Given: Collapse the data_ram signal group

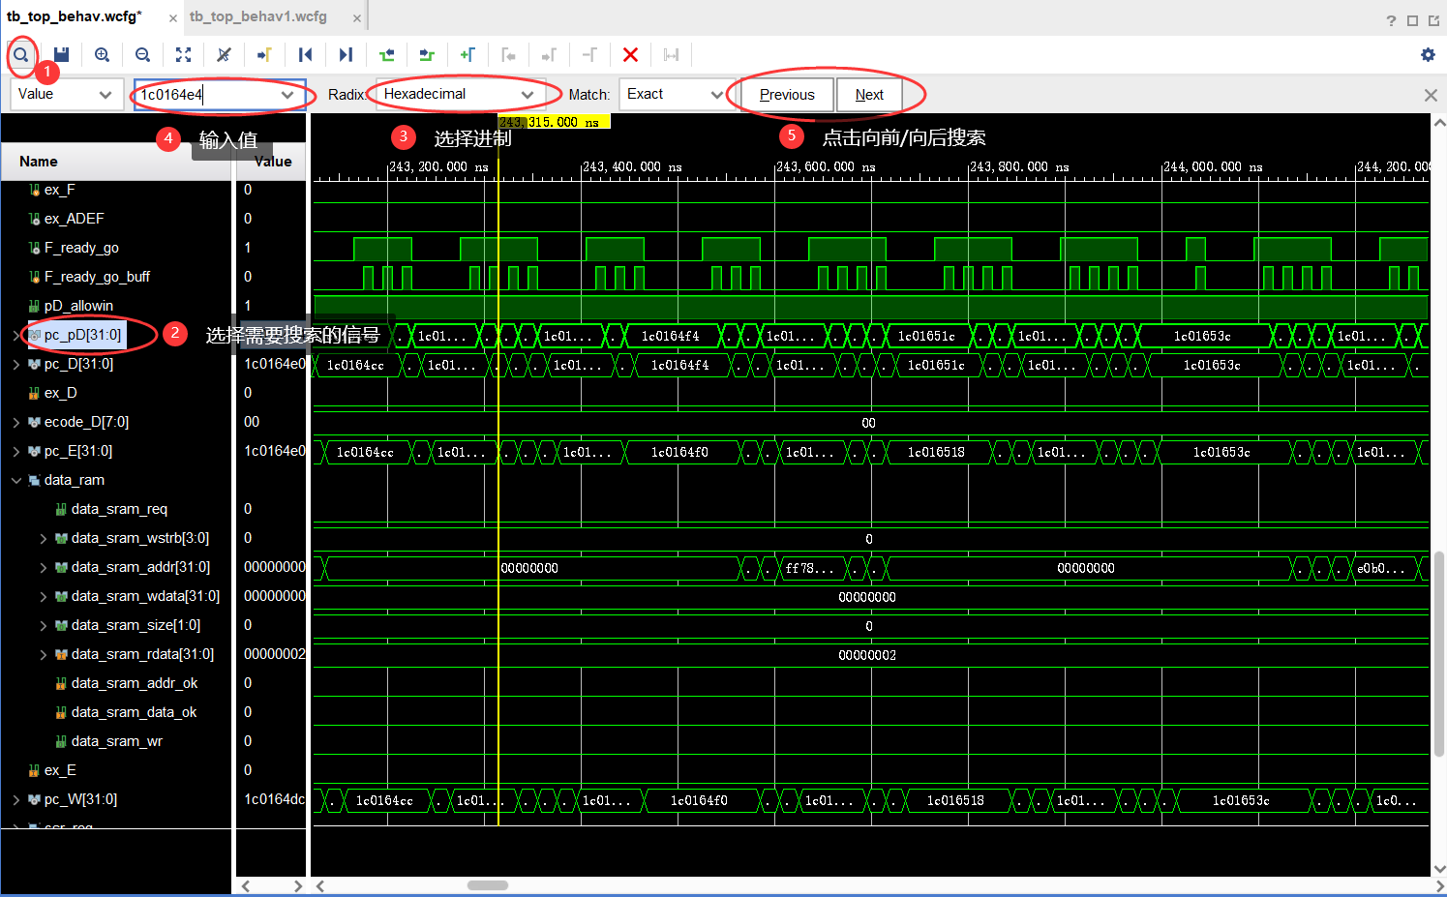Looking at the screenshot, I should coord(16,480).
